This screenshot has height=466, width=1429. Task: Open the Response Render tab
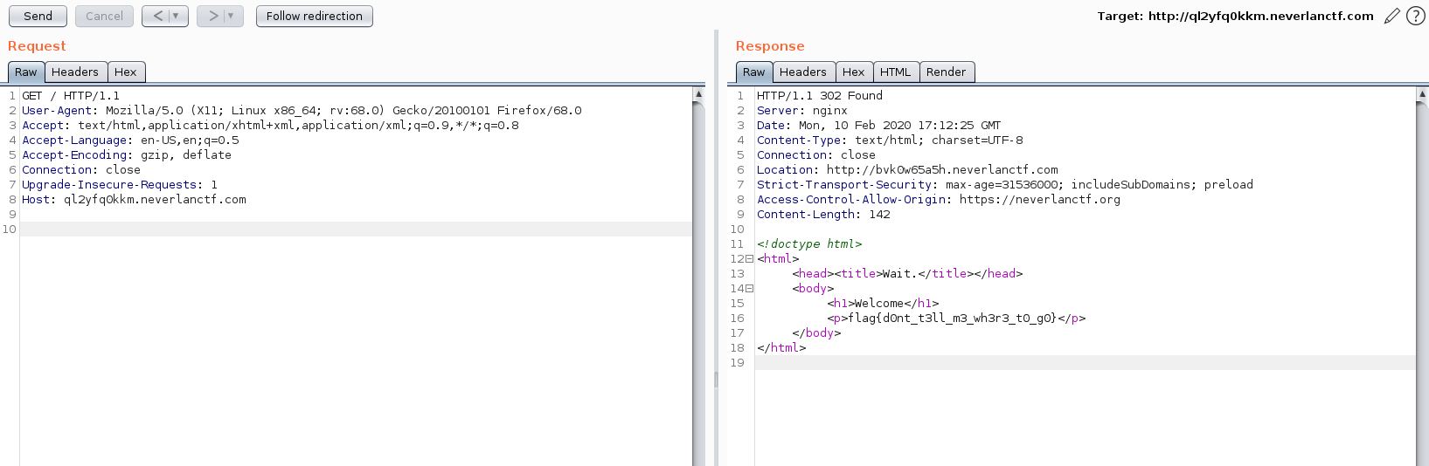tap(947, 72)
